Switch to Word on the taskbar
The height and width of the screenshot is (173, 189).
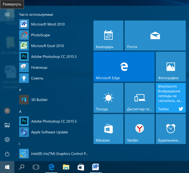96,167
